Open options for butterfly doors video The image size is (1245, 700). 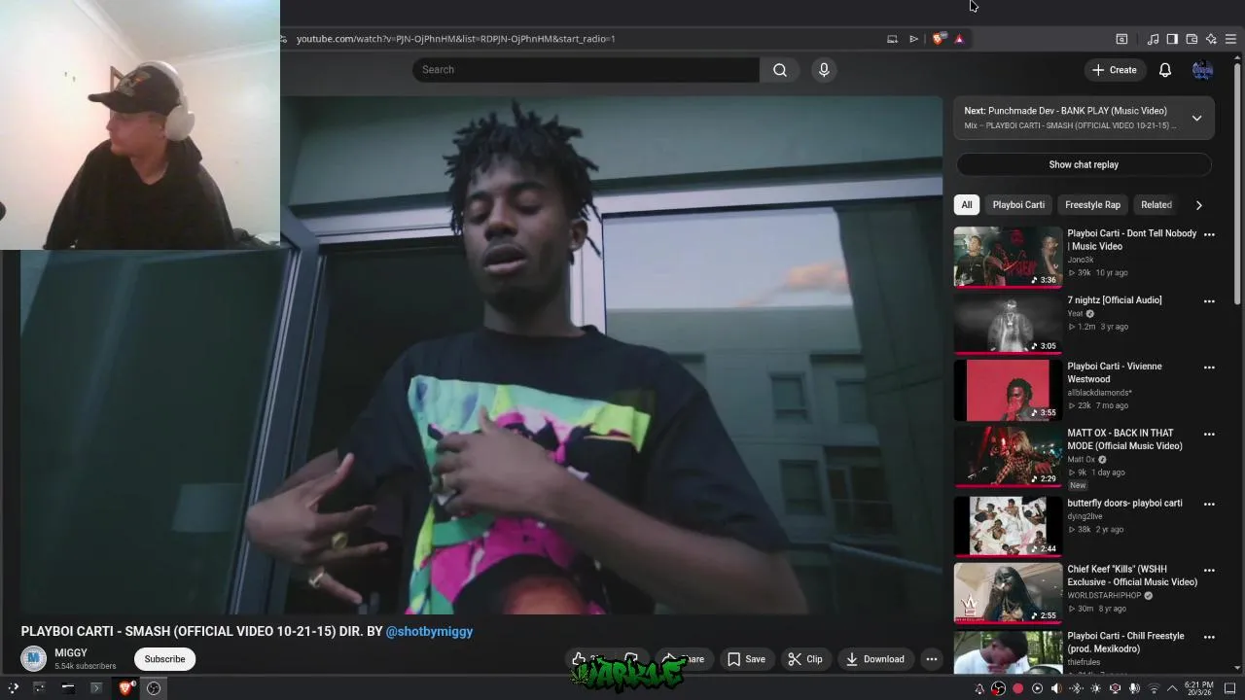click(1209, 504)
